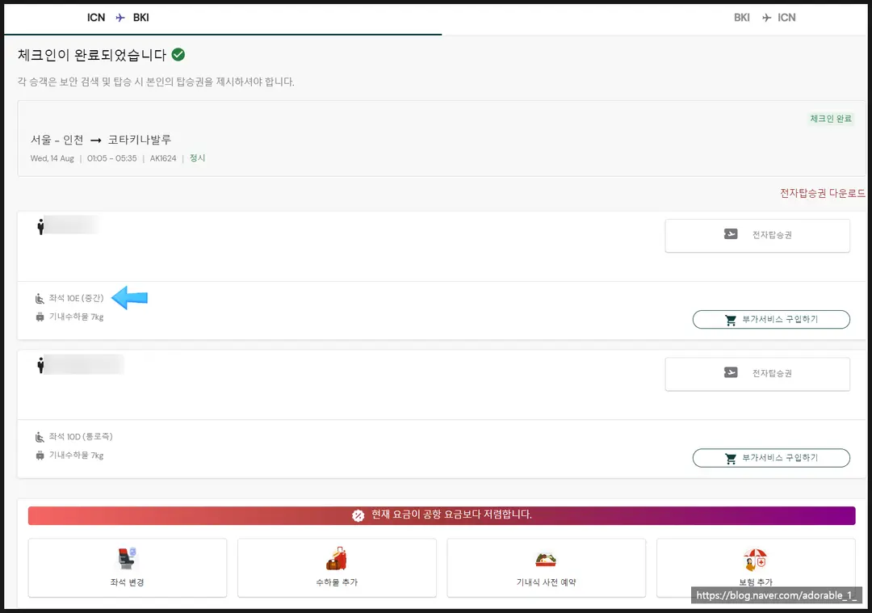Click second passenger's 기내수하물 7kg luggage icon
872x613 pixels.
tap(40, 456)
